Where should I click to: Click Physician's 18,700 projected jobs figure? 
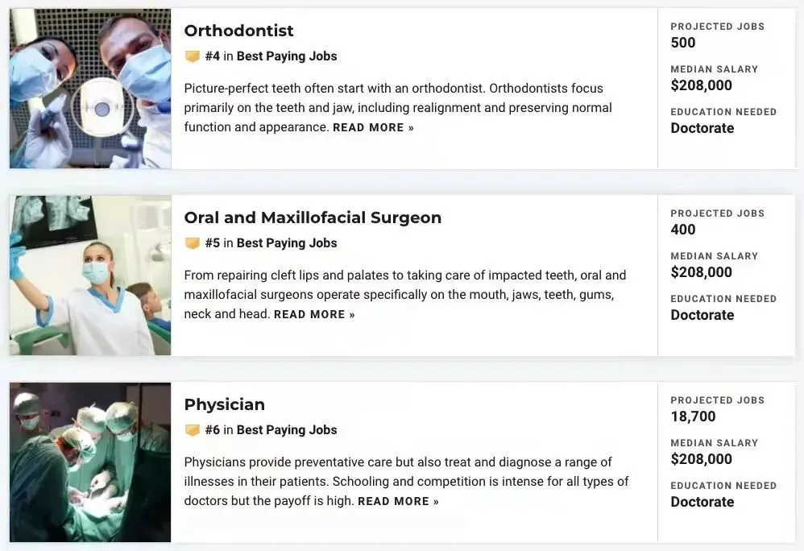(x=693, y=416)
